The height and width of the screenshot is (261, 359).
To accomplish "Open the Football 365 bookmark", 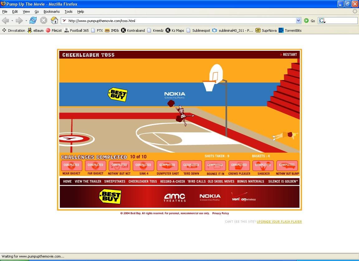I will (76, 31).
